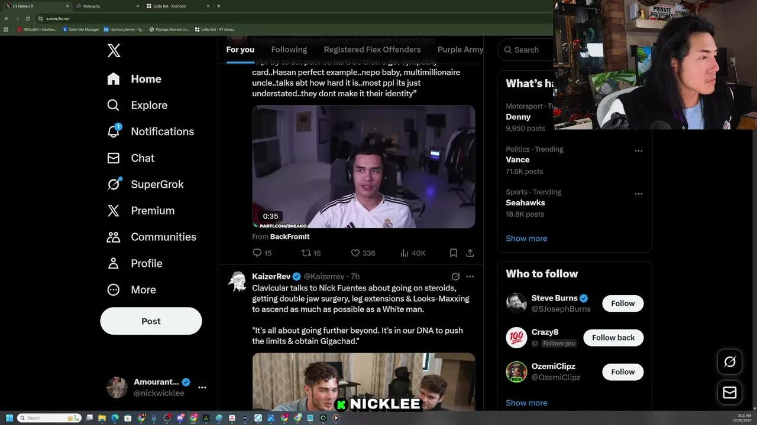Click the X search field

(526, 50)
